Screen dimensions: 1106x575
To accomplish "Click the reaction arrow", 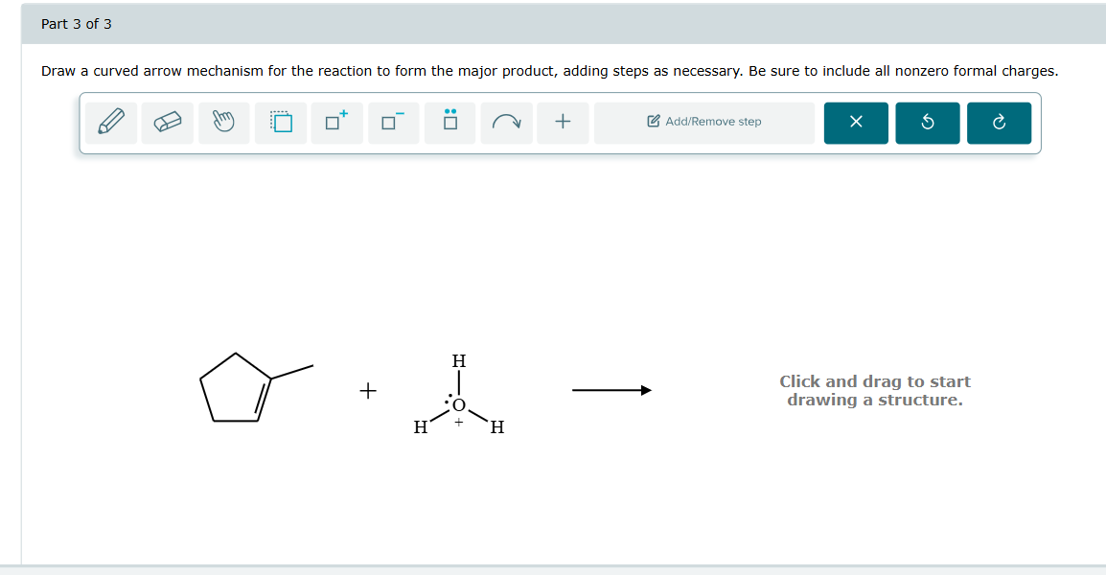I will [x=611, y=390].
